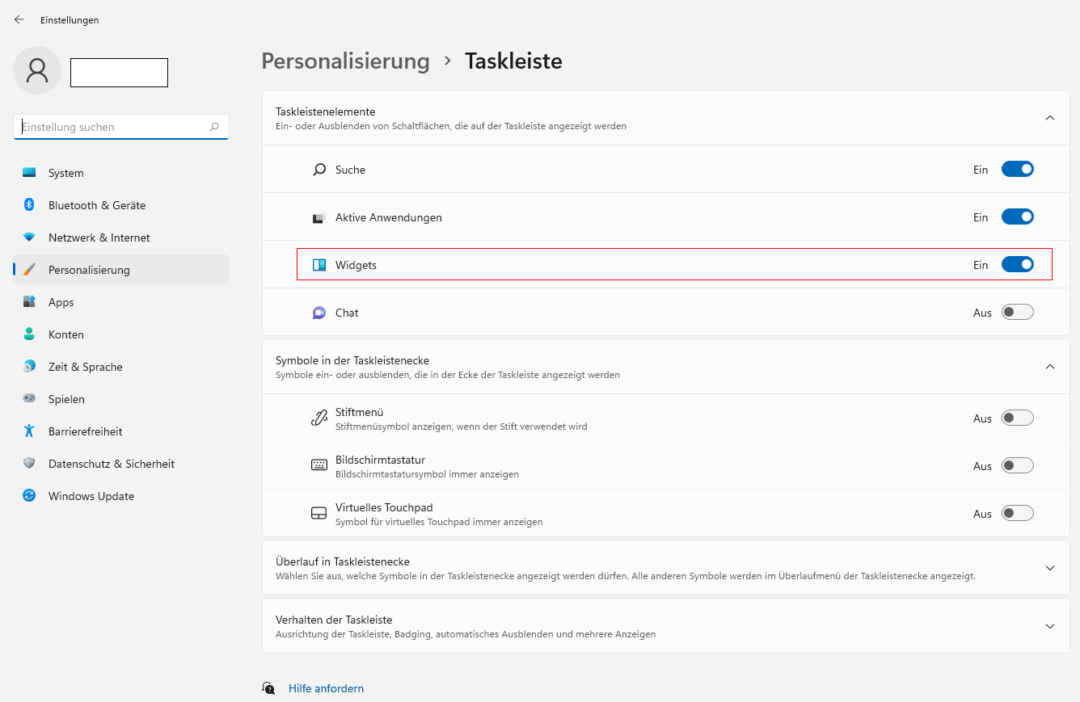Screen dimensions: 1080x702
Task: Open the Apps settings category
Action: [x=61, y=302]
